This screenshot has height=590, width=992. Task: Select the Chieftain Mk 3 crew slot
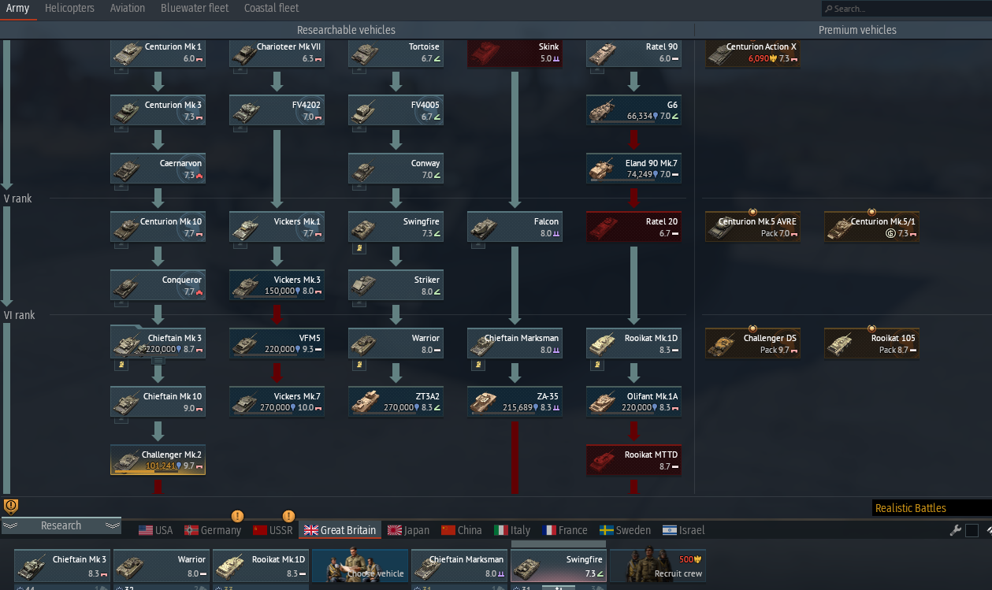62,566
